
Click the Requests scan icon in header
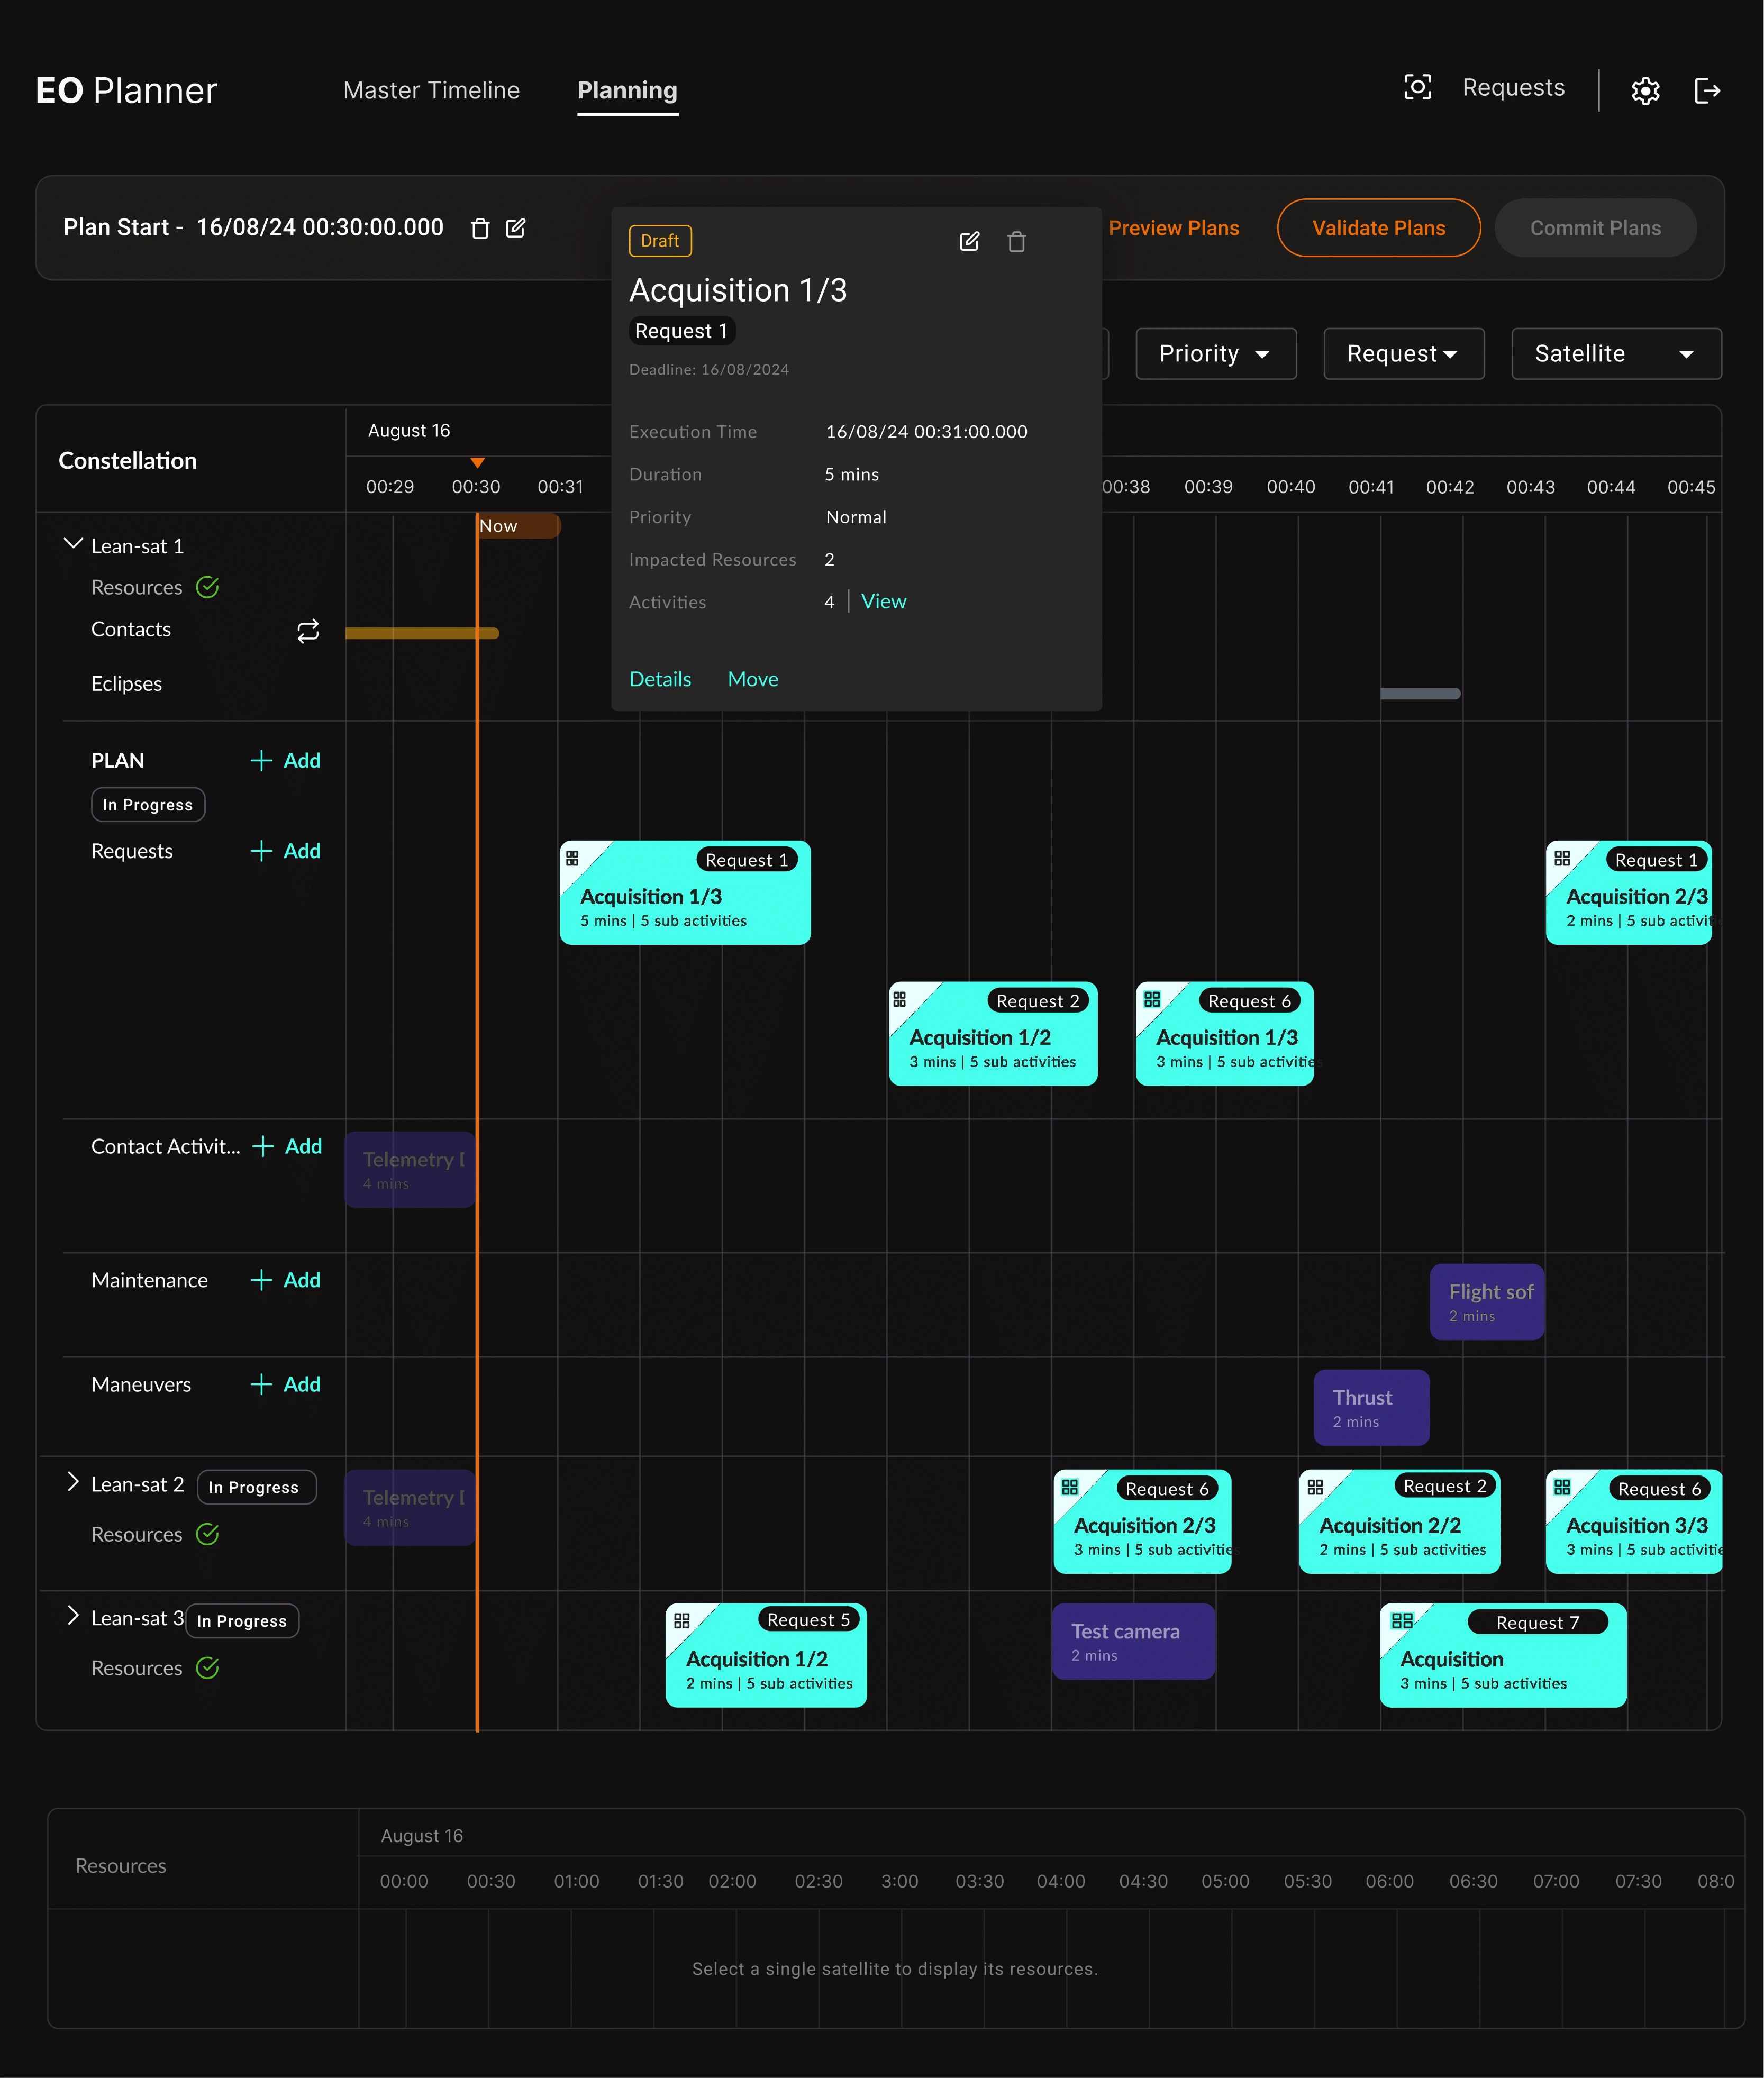click(x=1417, y=88)
